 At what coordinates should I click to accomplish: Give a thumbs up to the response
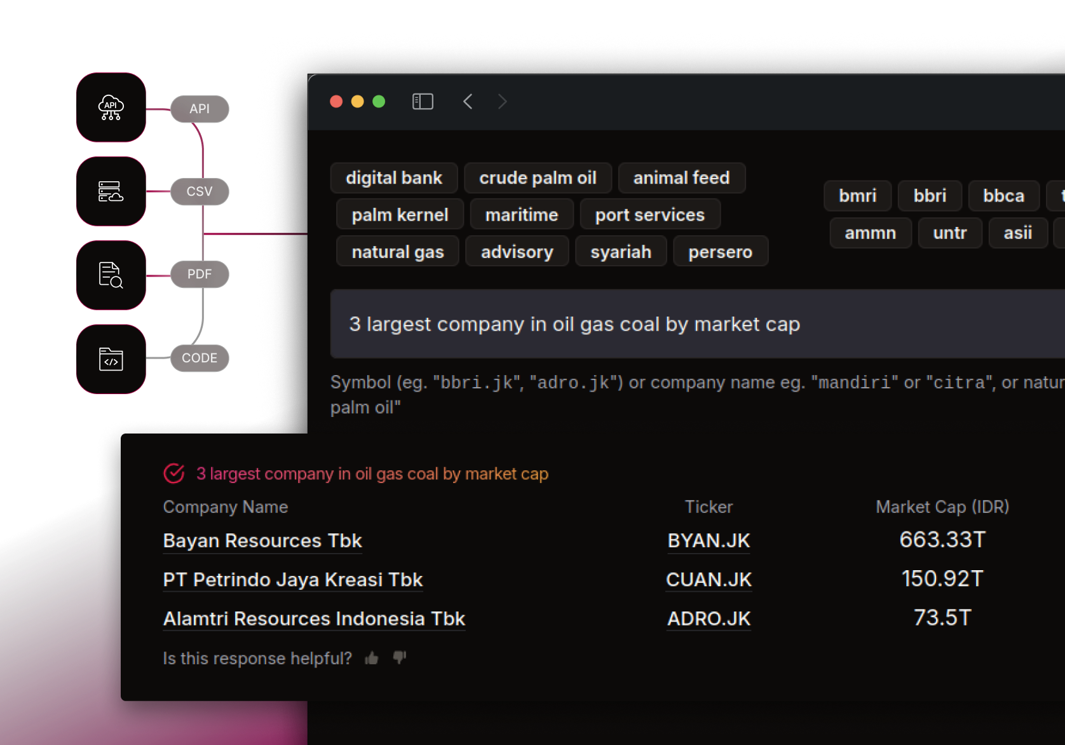(x=371, y=658)
